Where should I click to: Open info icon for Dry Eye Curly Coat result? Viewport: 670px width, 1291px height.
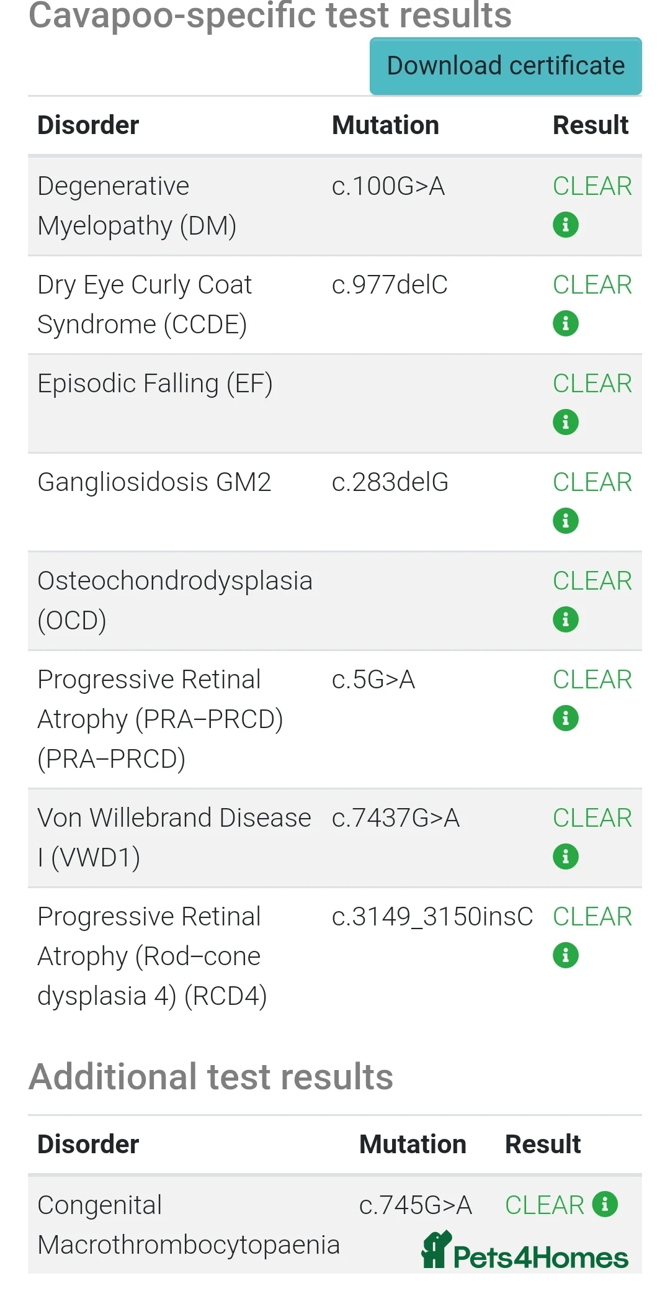[x=565, y=323]
